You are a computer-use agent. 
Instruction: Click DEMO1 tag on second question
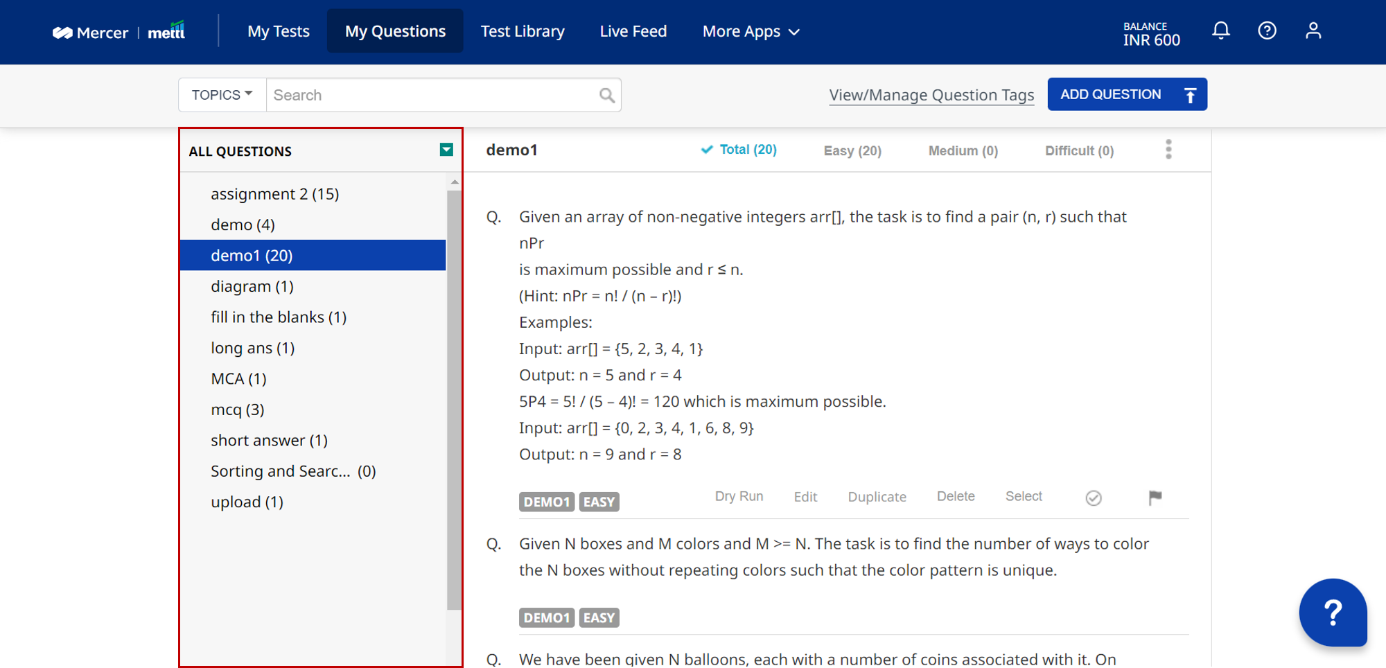547,617
